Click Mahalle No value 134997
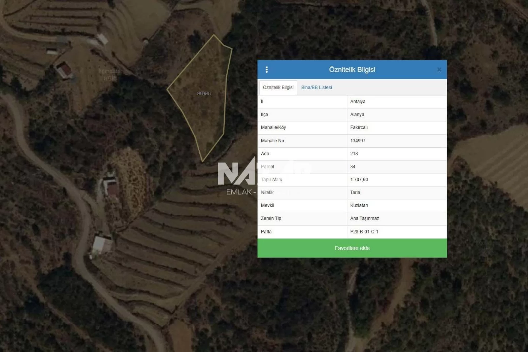Image resolution: width=528 pixels, height=352 pixels. pyautogui.click(x=358, y=141)
